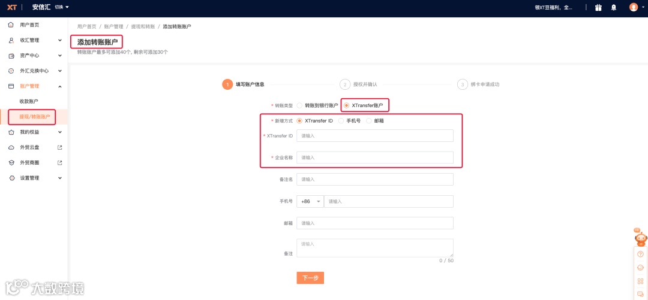
Task: Expand the 我的权益 menu chevron
Action: coord(60,132)
